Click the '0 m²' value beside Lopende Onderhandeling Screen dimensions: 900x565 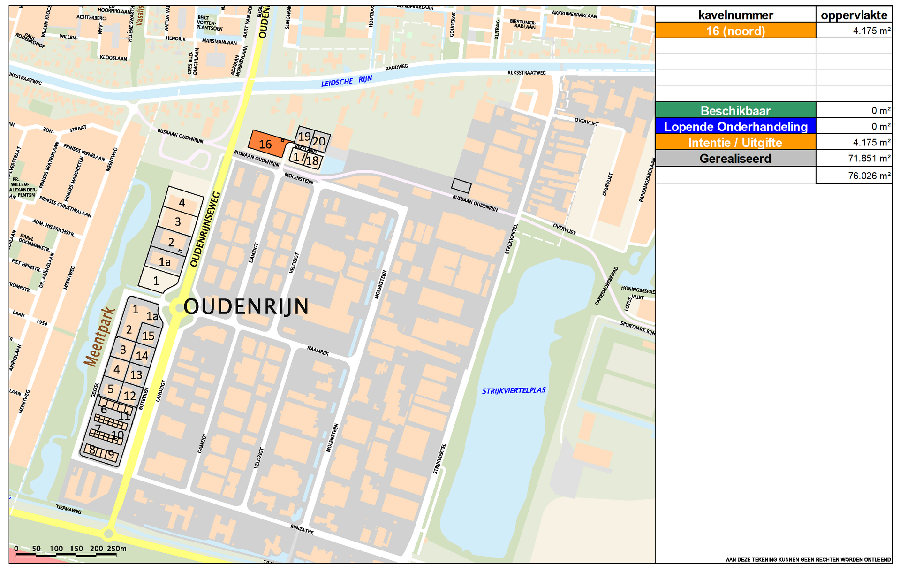881,126
